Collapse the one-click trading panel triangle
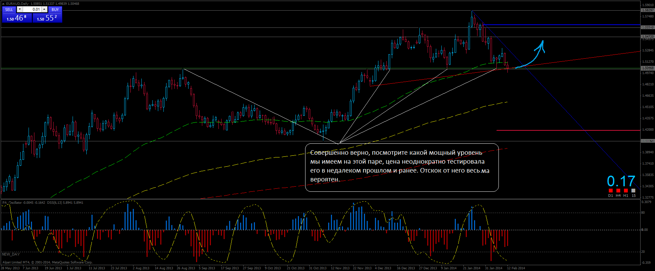The width and height of the screenshot is (655, 271). point(3,4)
